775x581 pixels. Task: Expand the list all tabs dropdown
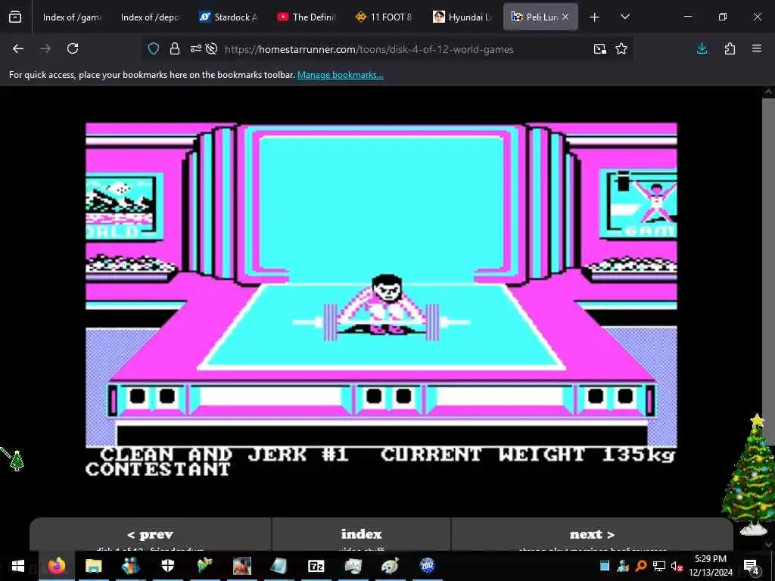pos(624,17)
